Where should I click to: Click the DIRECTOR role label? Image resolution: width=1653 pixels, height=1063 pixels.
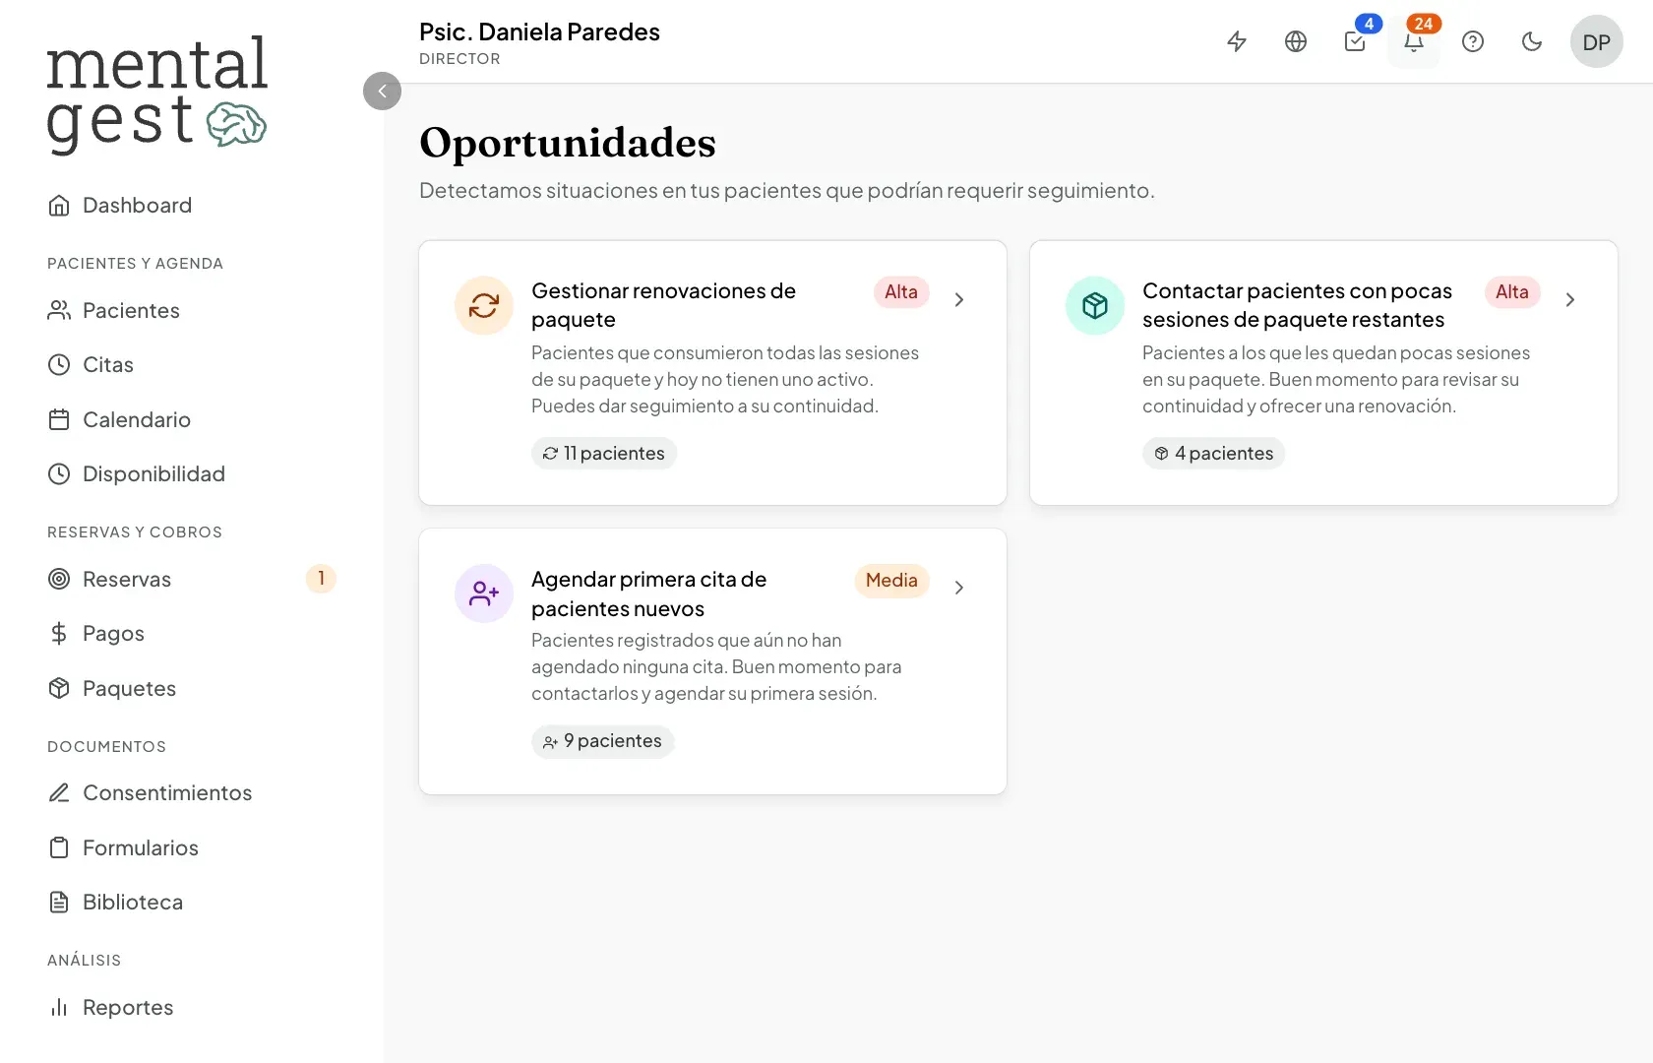point(459,59)
